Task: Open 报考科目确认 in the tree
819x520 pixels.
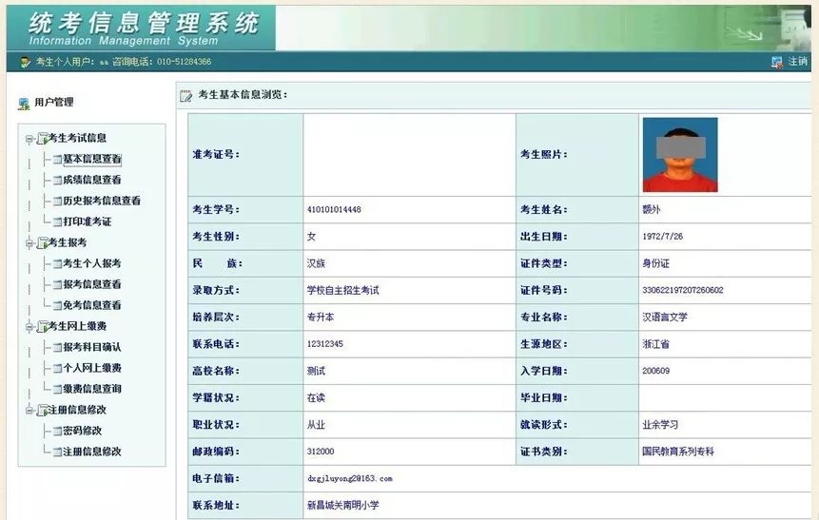Action: click(92, 347)
